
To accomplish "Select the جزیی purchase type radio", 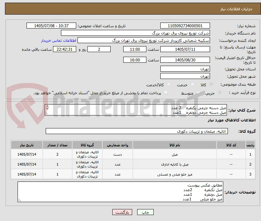I will click(220, 92).
